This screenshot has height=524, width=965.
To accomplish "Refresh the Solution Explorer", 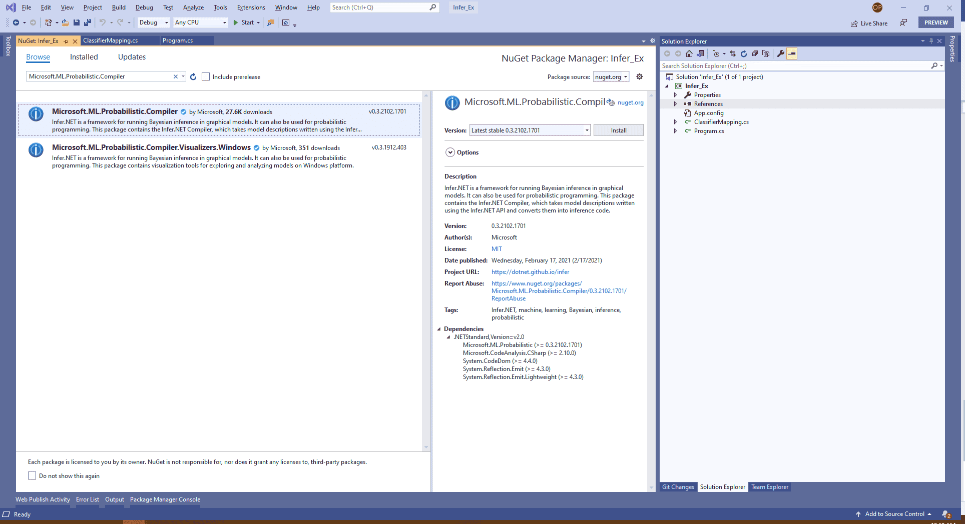I will click(744, 53).
